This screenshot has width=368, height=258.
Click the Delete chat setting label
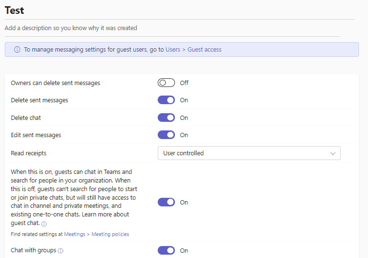29,118
